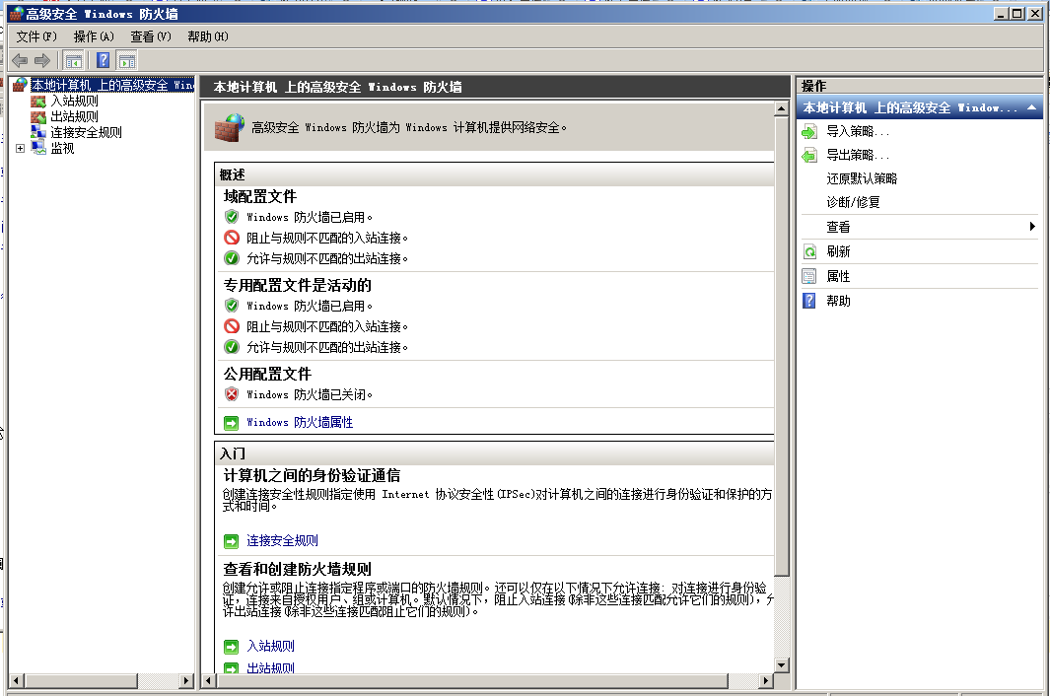Select the 出站规则 tree node
The image size is (1050, 696).
[x=74, y=116]
